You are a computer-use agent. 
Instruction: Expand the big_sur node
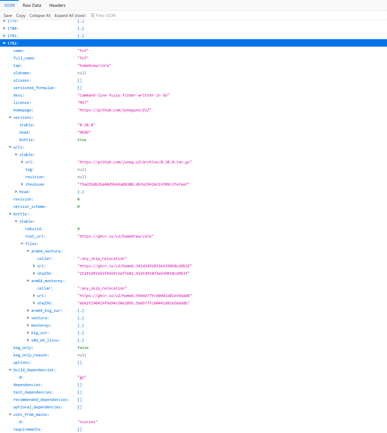click(x=28, y=333)
